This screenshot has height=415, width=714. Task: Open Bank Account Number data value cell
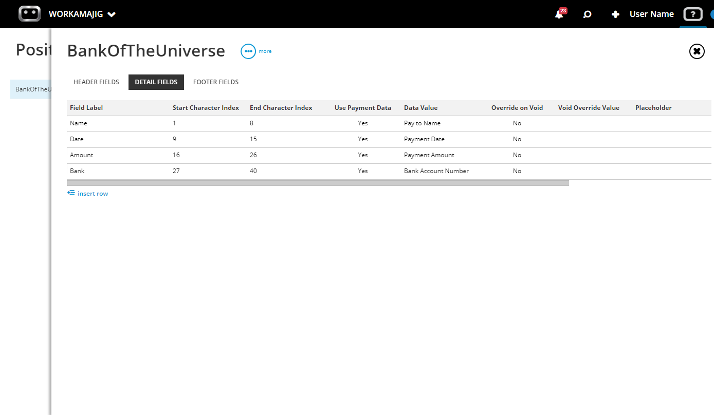click(x=436, y=171)
